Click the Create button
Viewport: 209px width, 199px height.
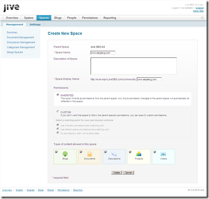coord(117,172)
